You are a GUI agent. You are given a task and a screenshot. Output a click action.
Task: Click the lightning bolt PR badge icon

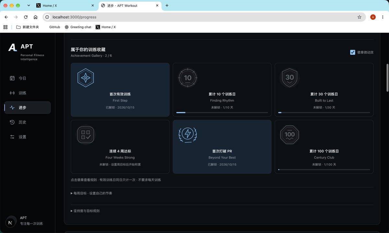(188, 134)
